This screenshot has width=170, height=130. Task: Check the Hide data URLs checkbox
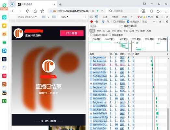[x=122, y=26]
